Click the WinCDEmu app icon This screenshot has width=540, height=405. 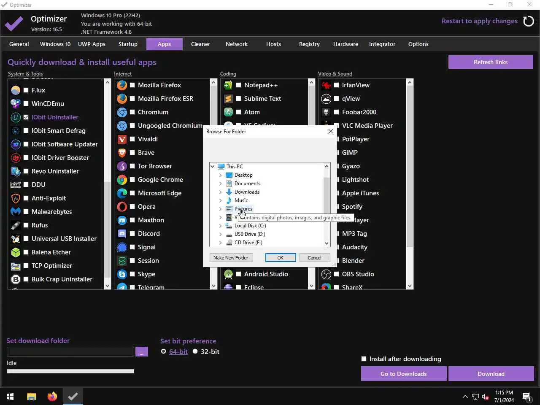click(x=16, y=104)
